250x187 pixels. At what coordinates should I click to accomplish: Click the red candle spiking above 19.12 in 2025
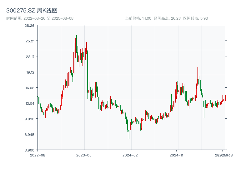pyautogui.click(x=198, y=76)
